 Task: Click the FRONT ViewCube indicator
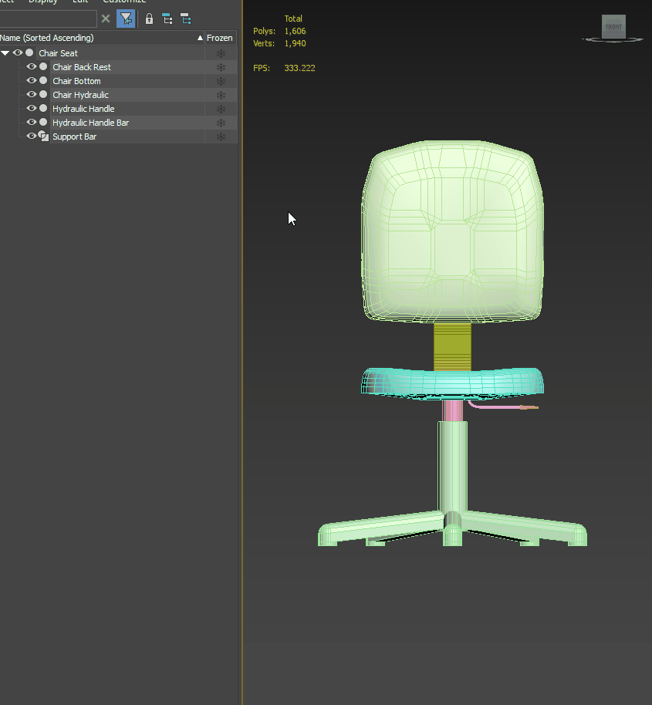pyautogui.click(x=612, y=26)
